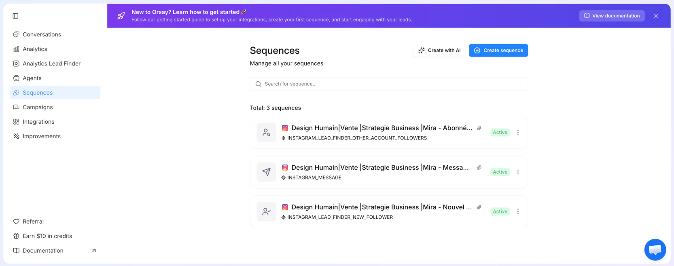Image resolution: width=674 pixels, height=266 pixels.
Task: Click the paperclip icon on Abonné sequence
Action: (479, 128)
